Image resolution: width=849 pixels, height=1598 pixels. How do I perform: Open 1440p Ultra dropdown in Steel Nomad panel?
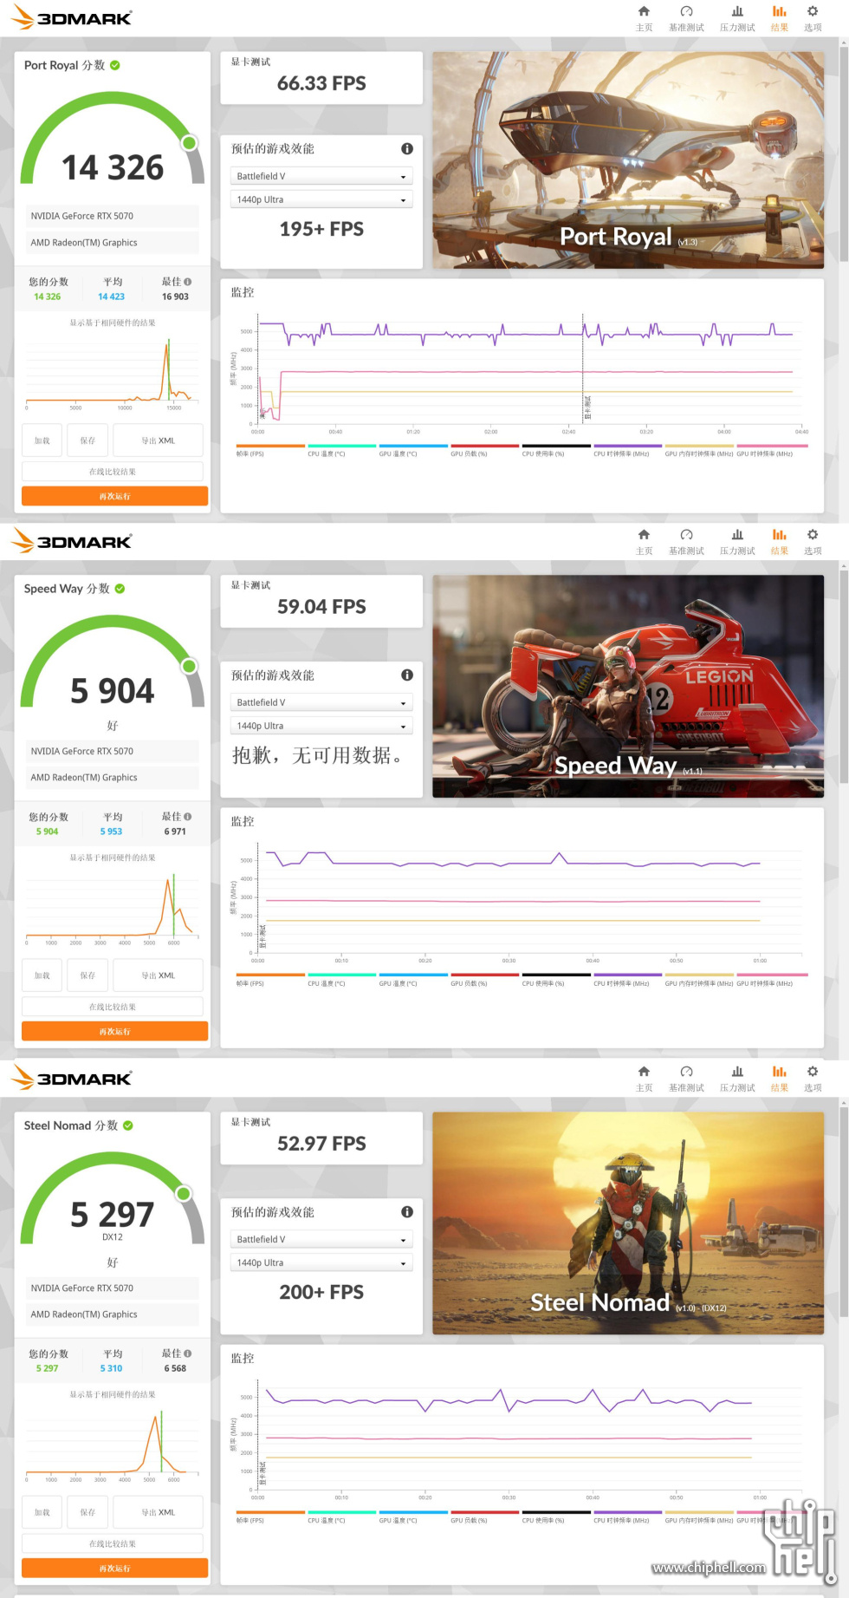(x=321, y=1262)
